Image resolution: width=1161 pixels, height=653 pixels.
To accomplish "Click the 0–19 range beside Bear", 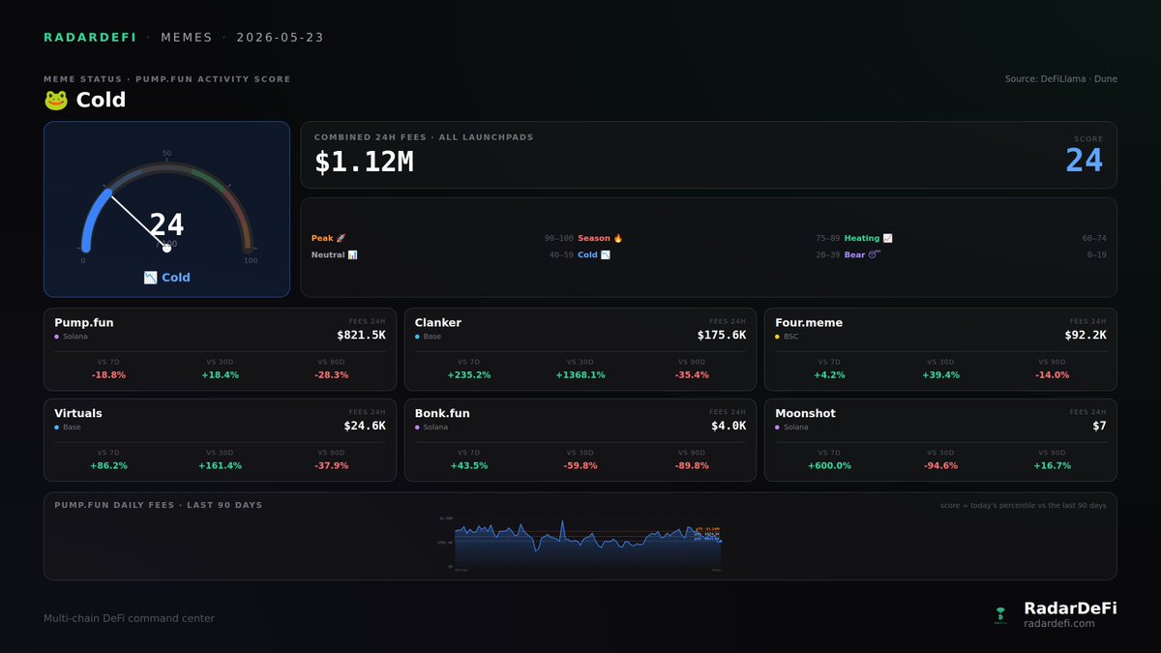I will [x=1096, y=255].
